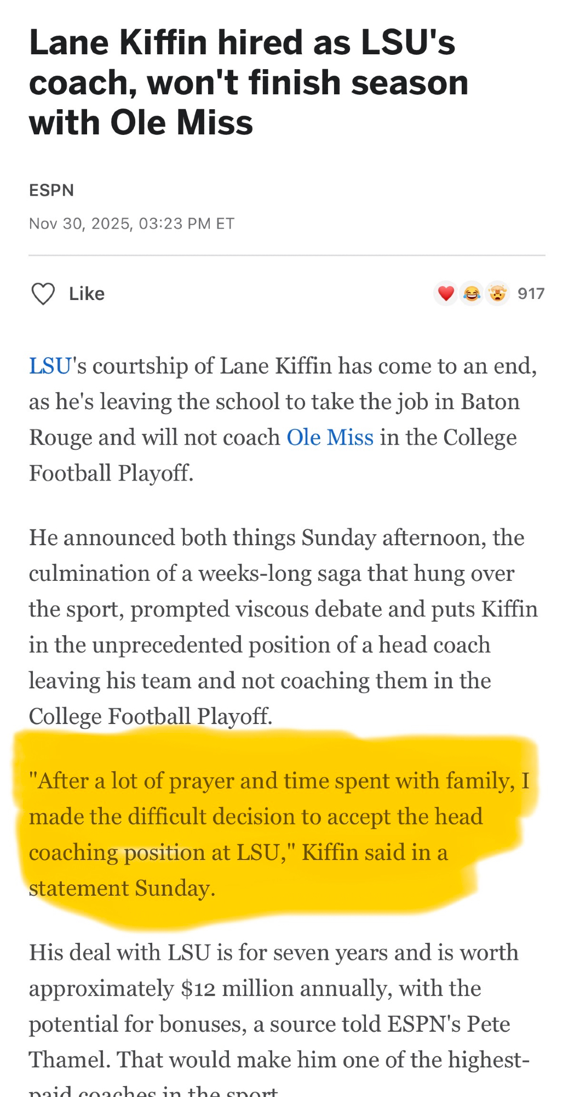Tap the heart outline Like icon
The height and width of the screenshot is (1097, 574).
click(43, 294)
